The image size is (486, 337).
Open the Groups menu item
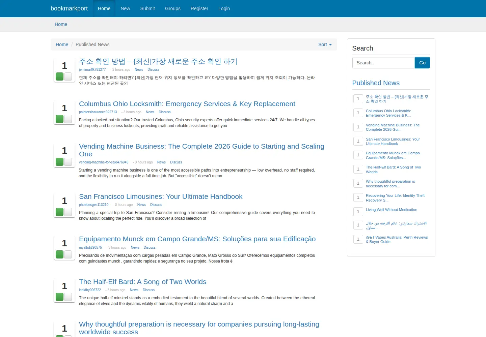(x=173, y=8)
